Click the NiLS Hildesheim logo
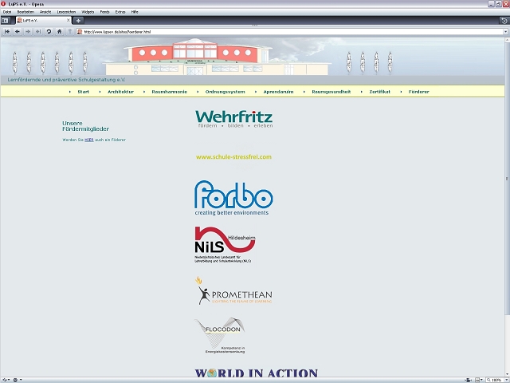Image resolution: width=510 pixels, height=383 pixels. point(225,245)
